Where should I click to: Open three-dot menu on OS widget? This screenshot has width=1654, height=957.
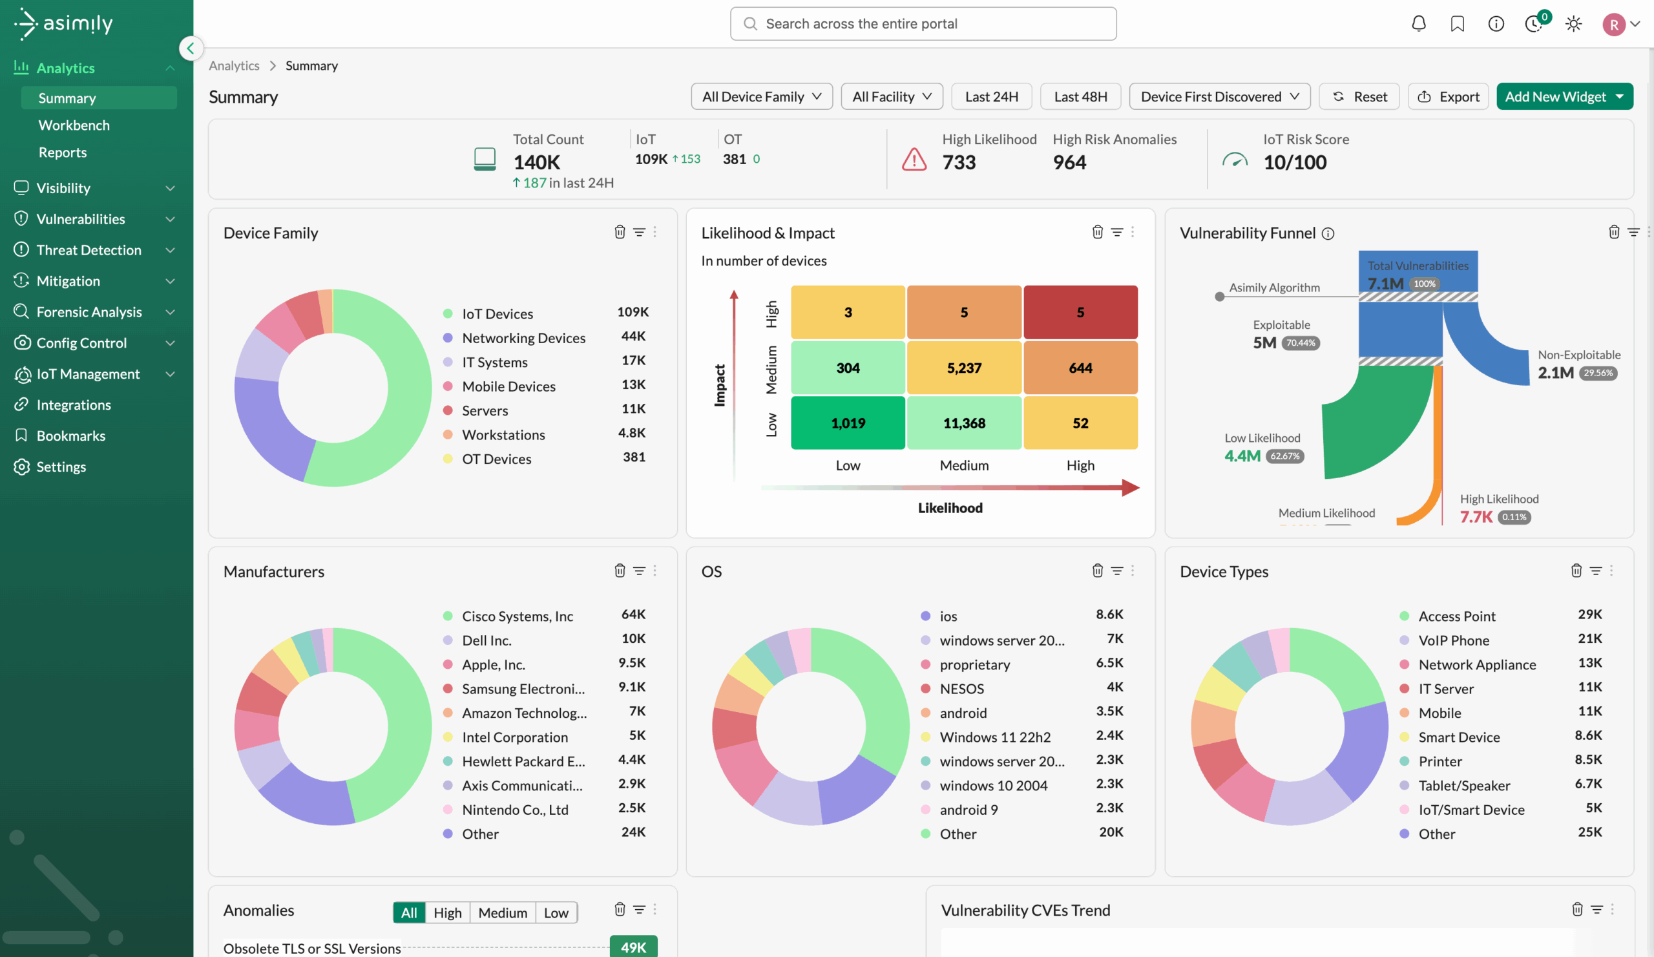tap(1133, 571)
